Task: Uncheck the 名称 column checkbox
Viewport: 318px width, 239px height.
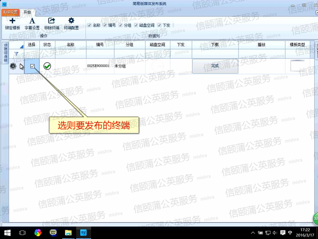Action: coord(89,25)
